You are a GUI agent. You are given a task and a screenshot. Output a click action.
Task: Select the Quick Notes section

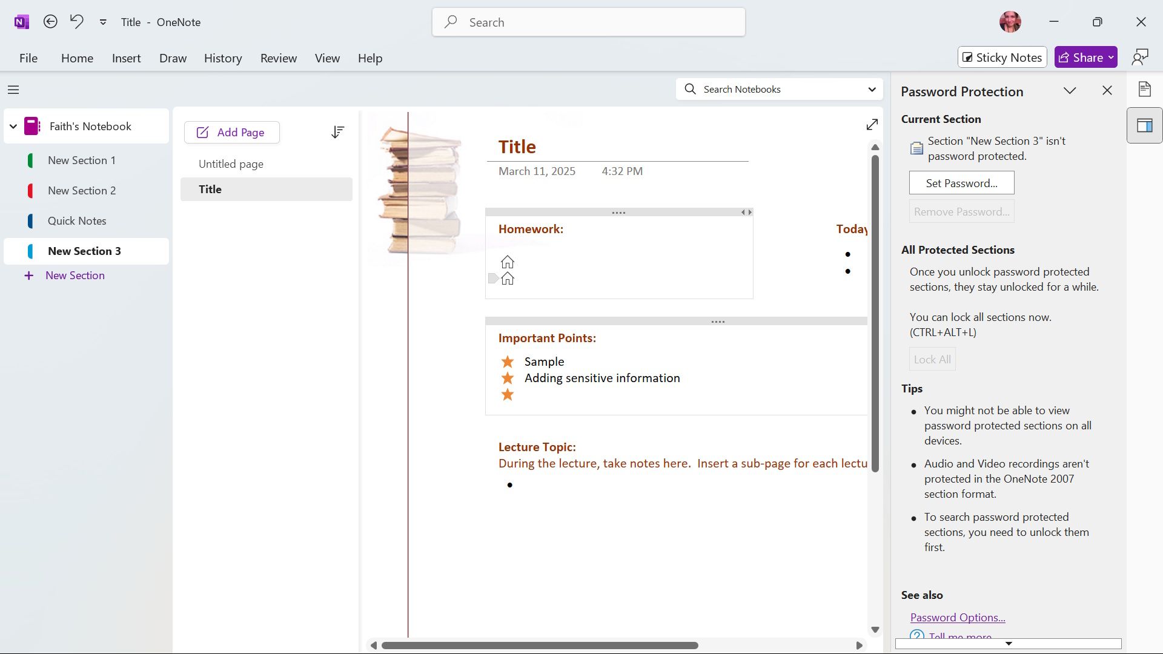click(77, 221)
